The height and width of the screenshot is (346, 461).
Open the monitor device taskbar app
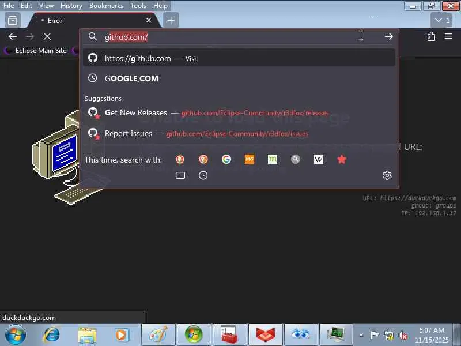click(x=336, y=335)
